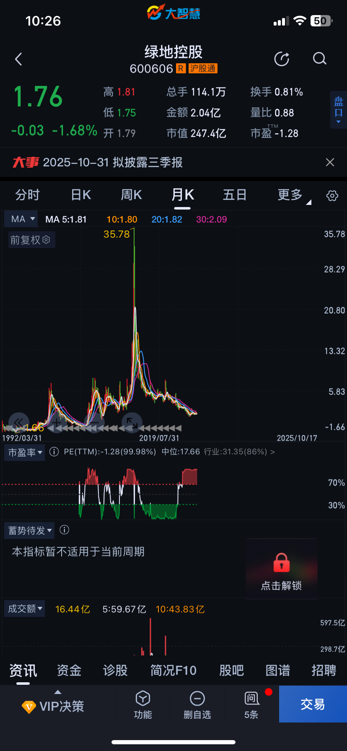Expand 更多 period options

coord(294,195)
